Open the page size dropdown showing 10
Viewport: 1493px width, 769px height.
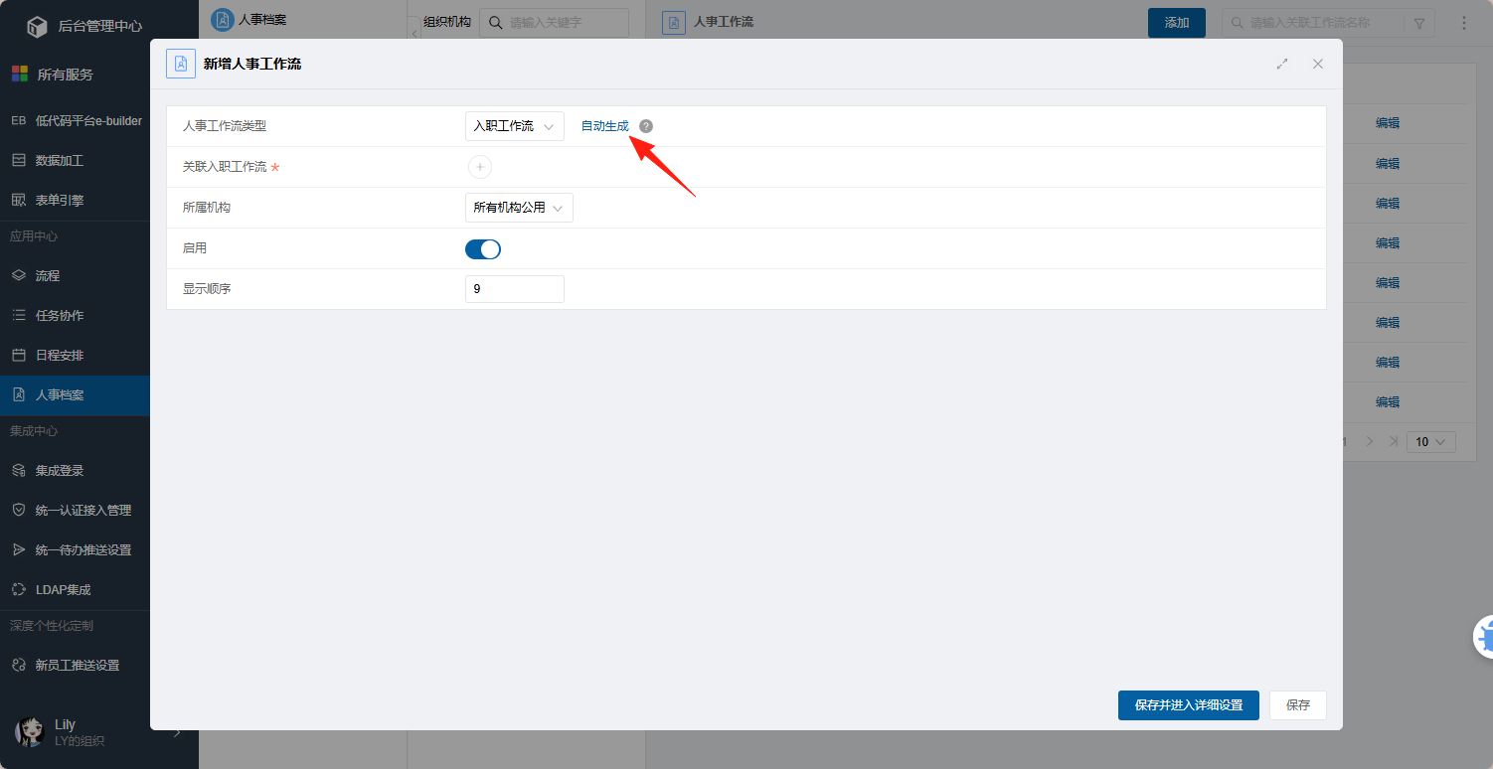[1430, 442]
